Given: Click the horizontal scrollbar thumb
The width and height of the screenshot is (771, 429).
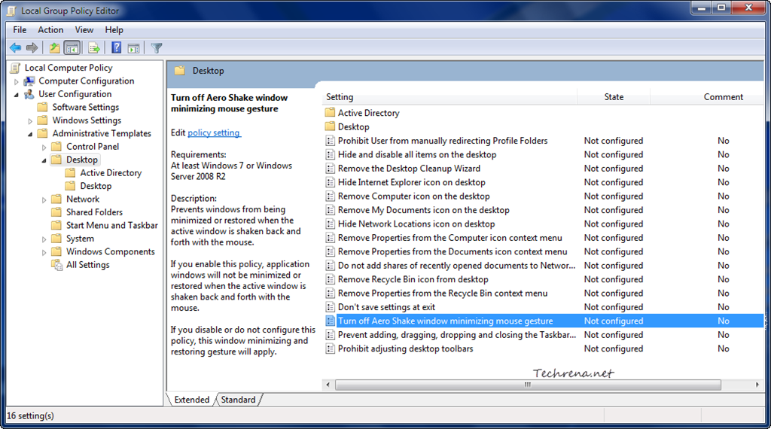Looking at the screenshot, I should pos(528,385).
